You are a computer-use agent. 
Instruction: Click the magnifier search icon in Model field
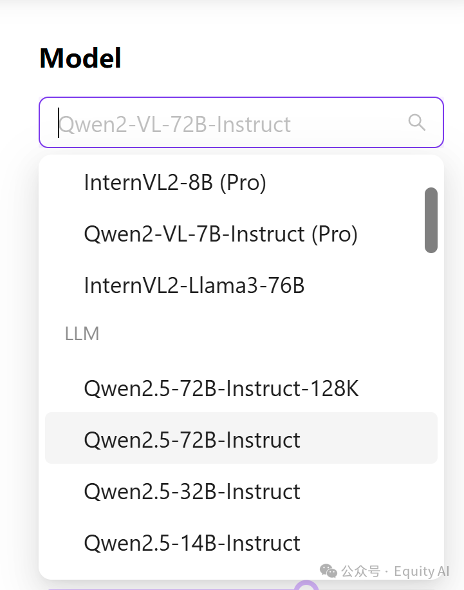tap(416, 122)
